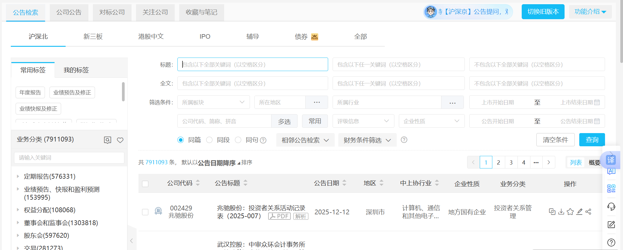Open the 所属板块 dropdown
623x250 pixels.
(x=213, y=103)
